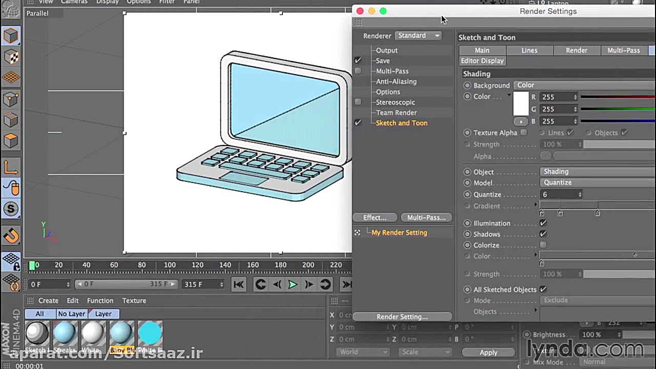Click the Multi-Pass... button

pyautogui.click(x=426, y=218)
